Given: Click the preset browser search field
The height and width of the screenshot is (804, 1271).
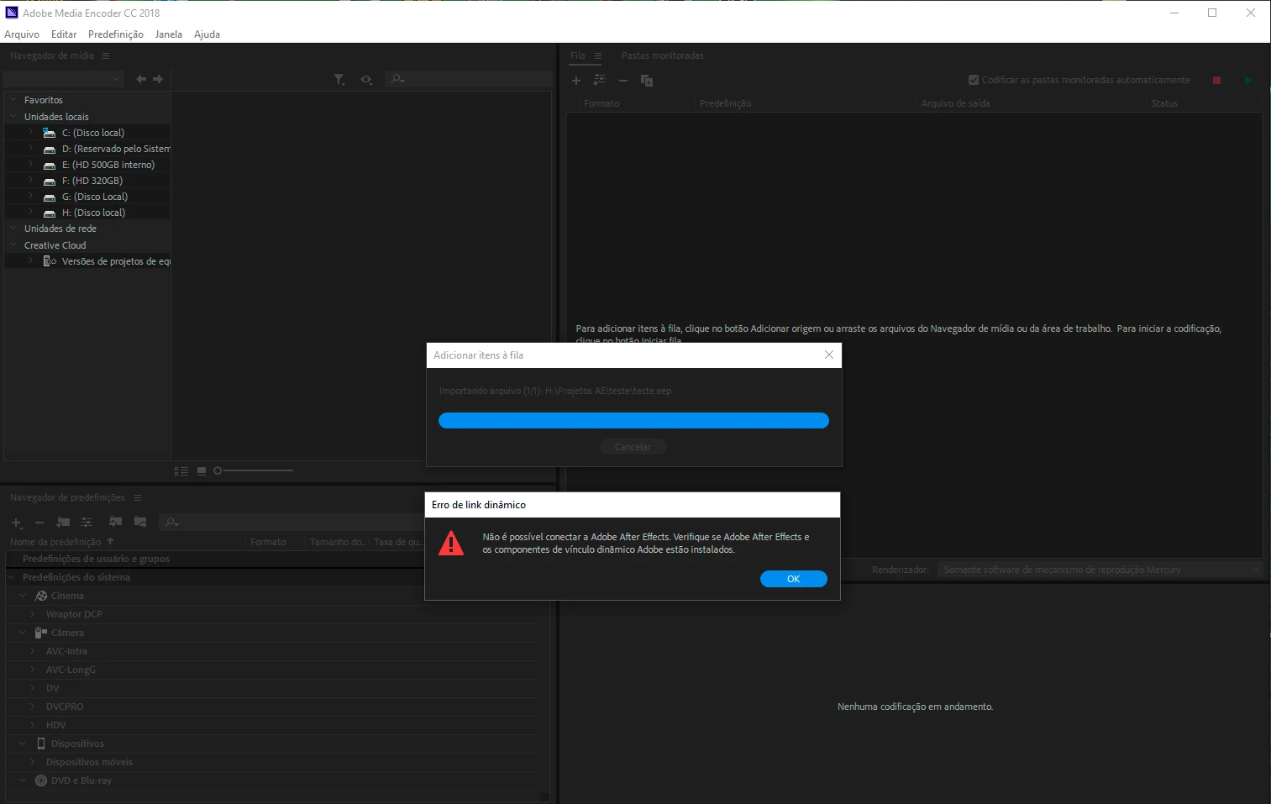Looking at the screenshot, I should pyautogui.click(x=290, y=523).
